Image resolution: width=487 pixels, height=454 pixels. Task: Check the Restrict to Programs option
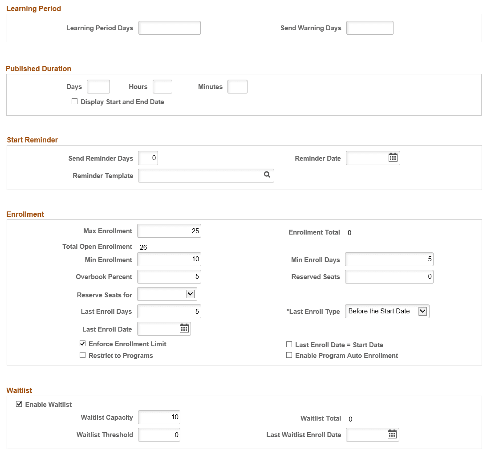(82, 355)
